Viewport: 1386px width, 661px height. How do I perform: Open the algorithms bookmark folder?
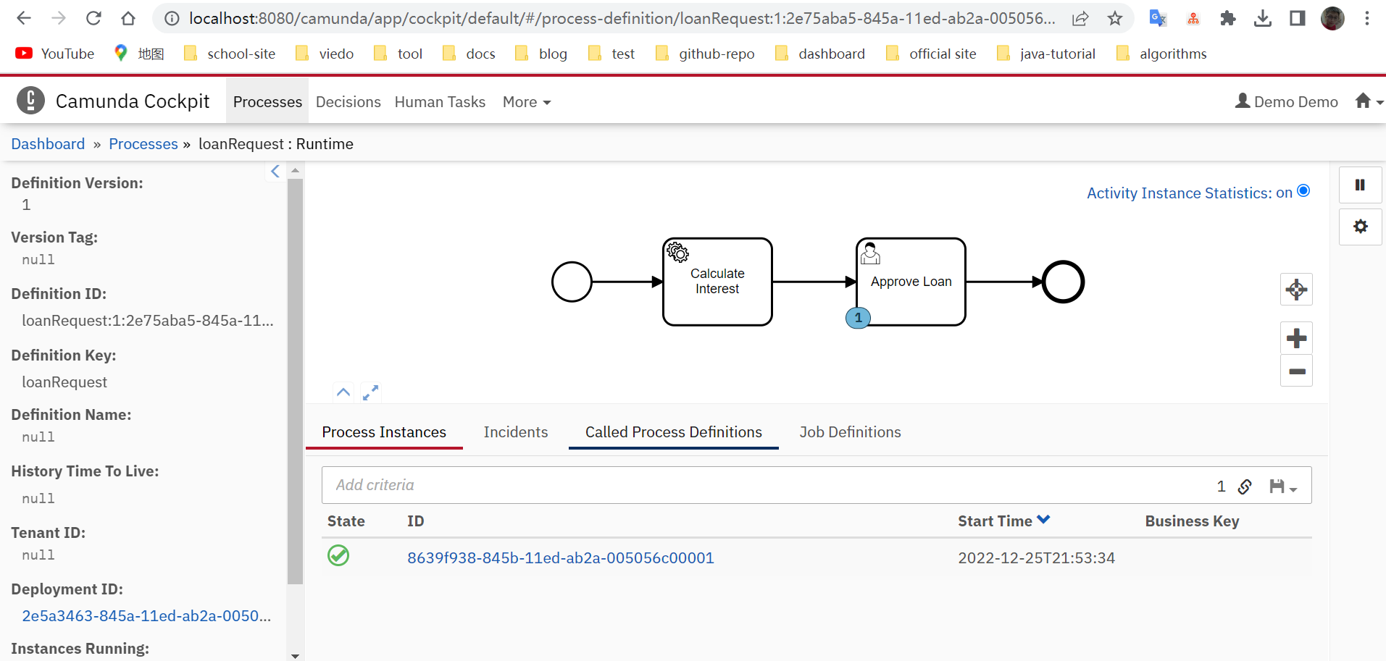tap(1161, 54)
